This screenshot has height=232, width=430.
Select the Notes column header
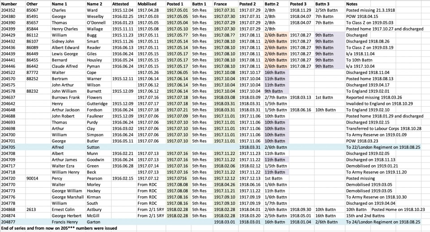coord(352,4)
